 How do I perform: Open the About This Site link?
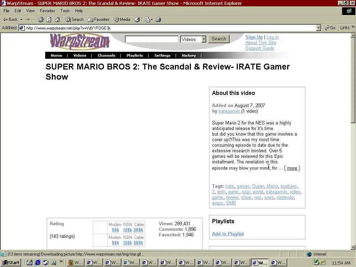coord(261,42)
